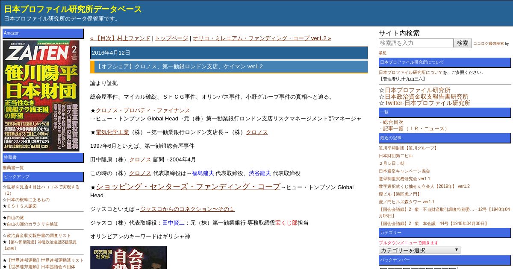Open the 推薦書一覧 link
This screenshot has width=513, height=269.
pyautogui.click(x=13, y=167)
